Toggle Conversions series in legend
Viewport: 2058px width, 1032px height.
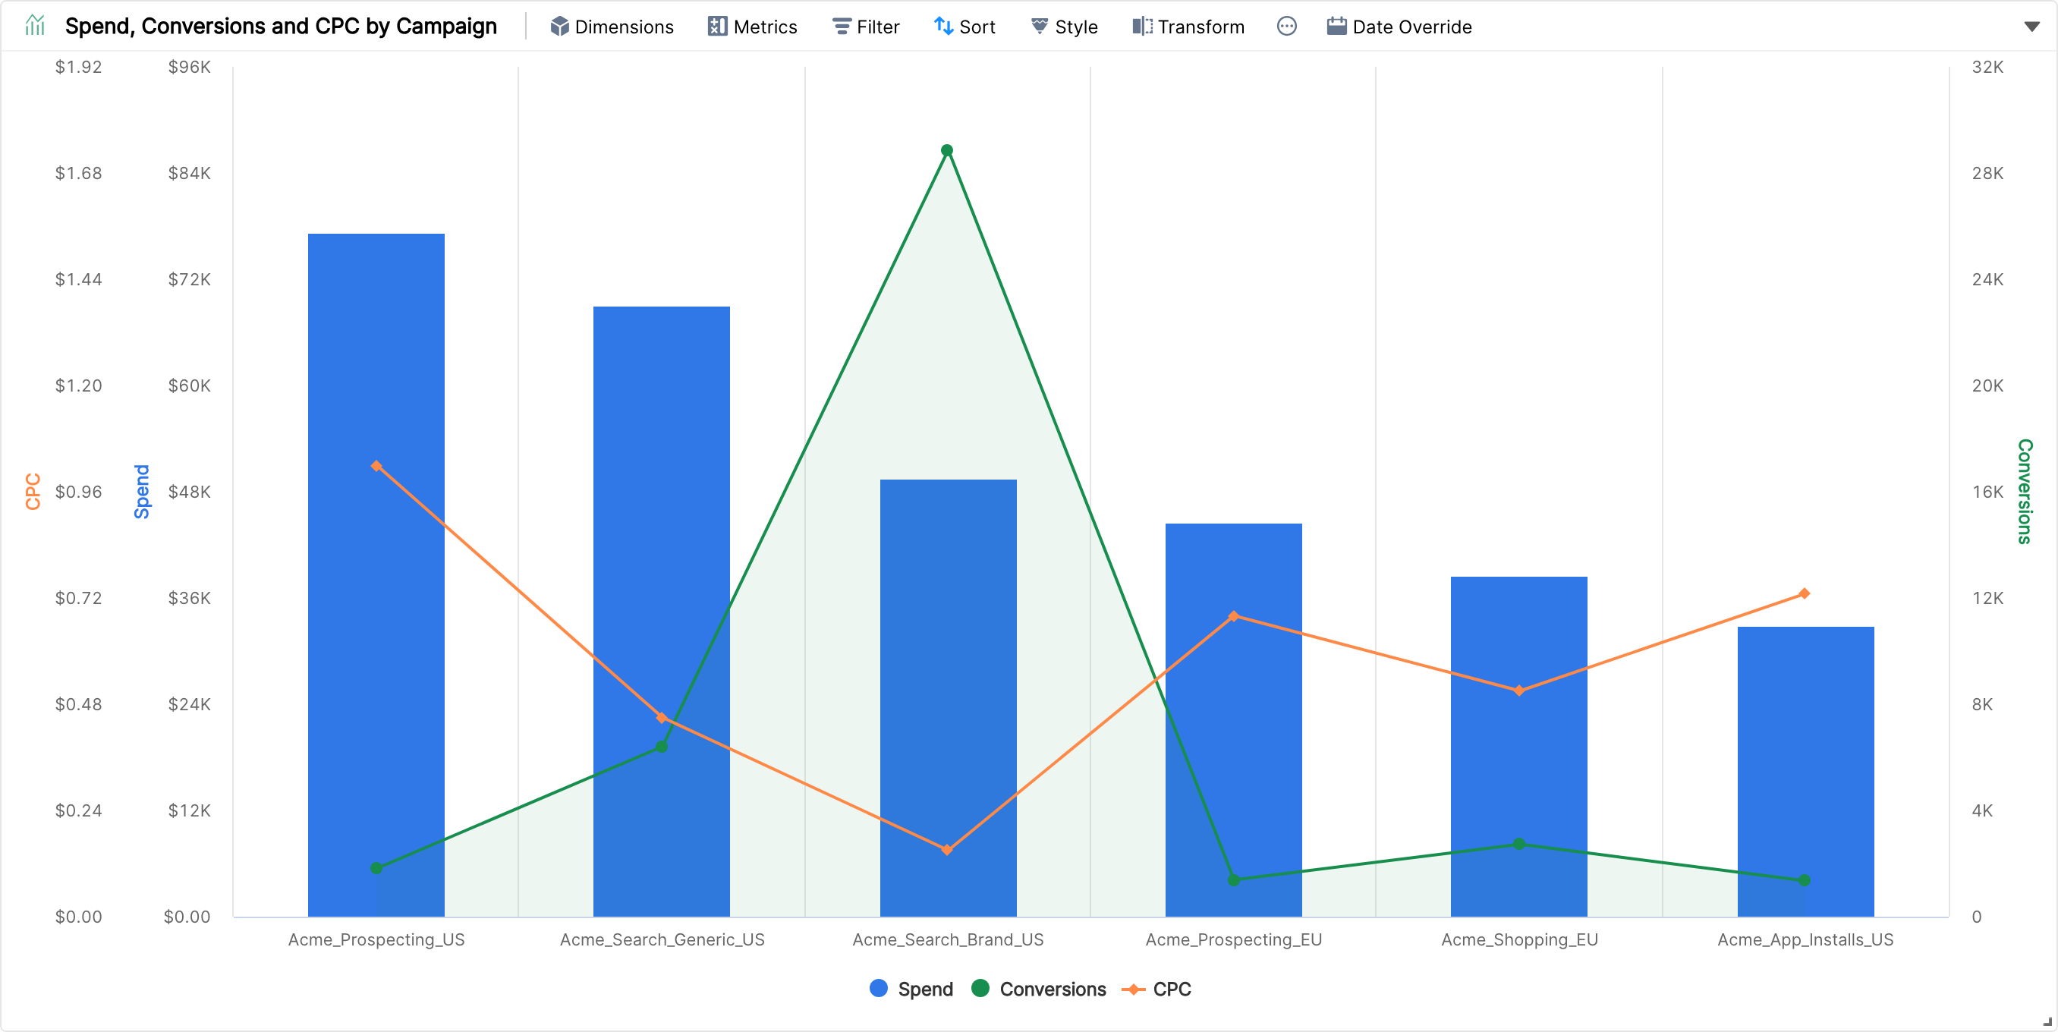coord(1039,989)
